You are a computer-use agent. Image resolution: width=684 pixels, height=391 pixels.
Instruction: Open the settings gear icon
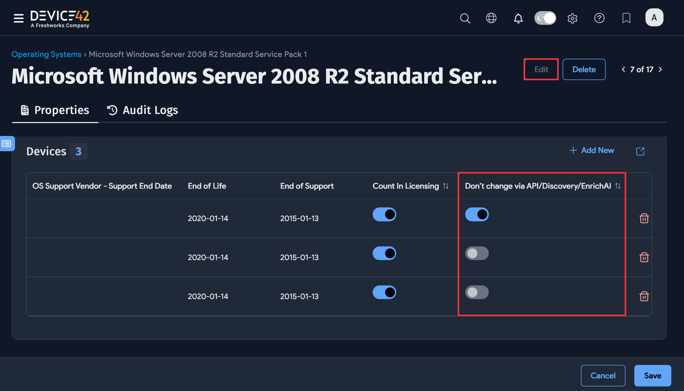coord(572,18)
